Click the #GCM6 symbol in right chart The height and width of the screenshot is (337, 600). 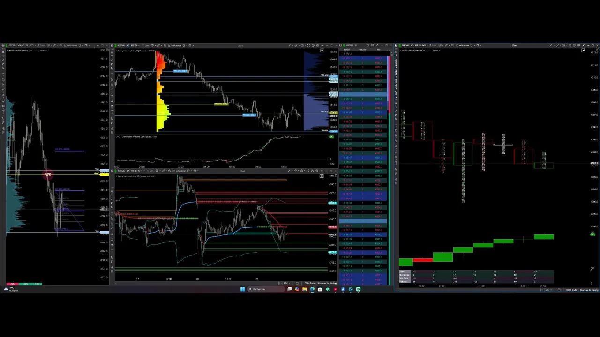point(405,45)
